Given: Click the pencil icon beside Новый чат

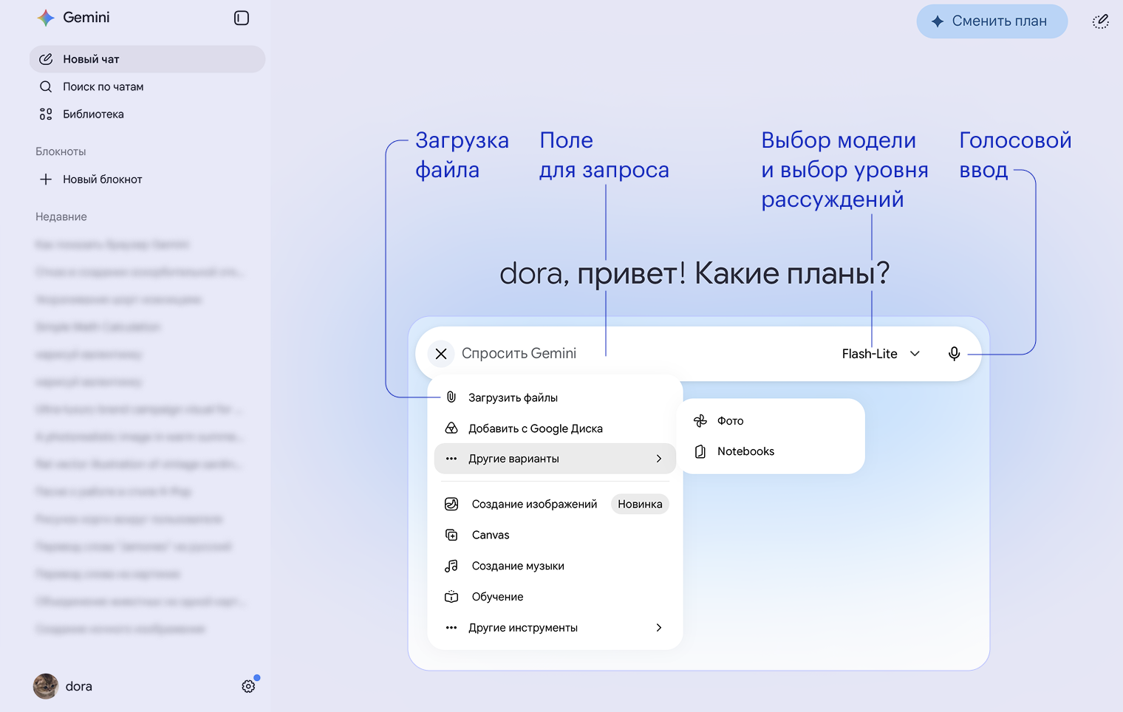Looking at the screenshot, I should pos(46,59).
